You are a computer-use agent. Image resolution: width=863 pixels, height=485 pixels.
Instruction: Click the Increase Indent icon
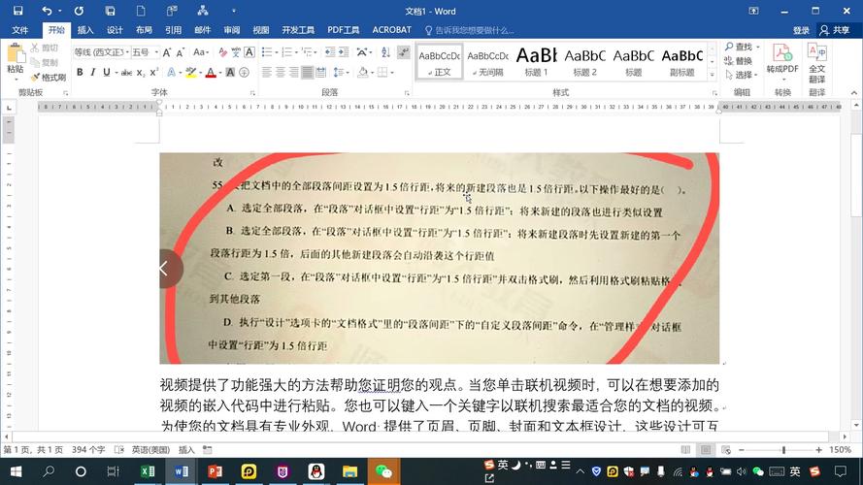click(x=344, y=52)
